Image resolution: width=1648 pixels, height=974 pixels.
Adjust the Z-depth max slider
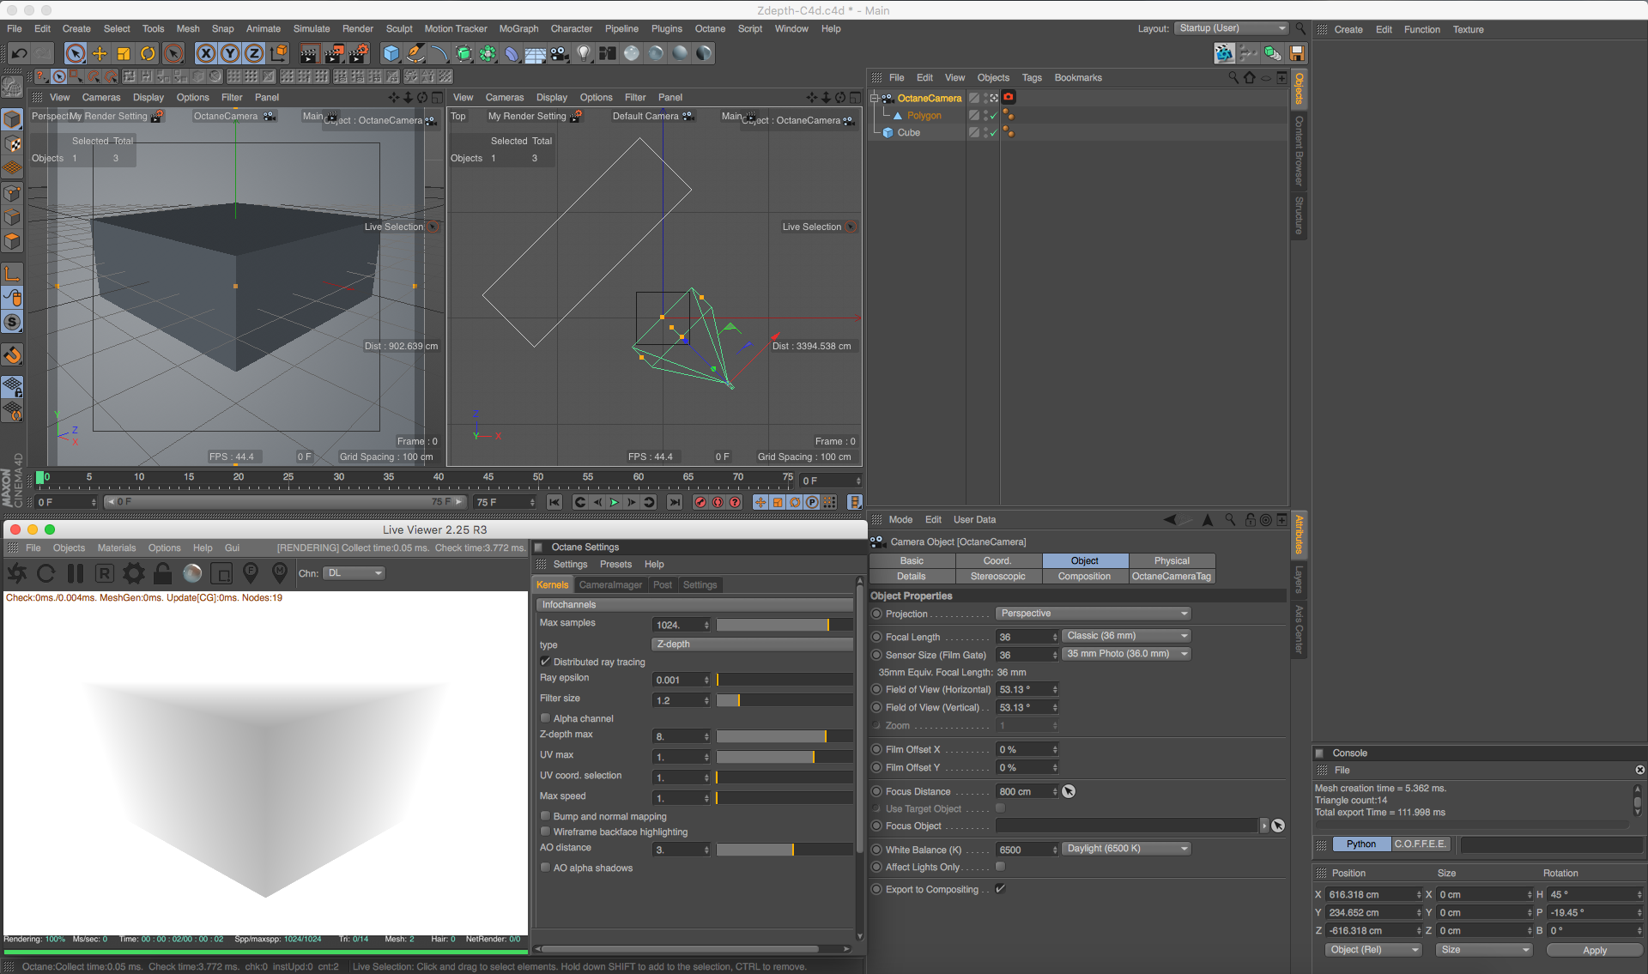pos(825,736)
